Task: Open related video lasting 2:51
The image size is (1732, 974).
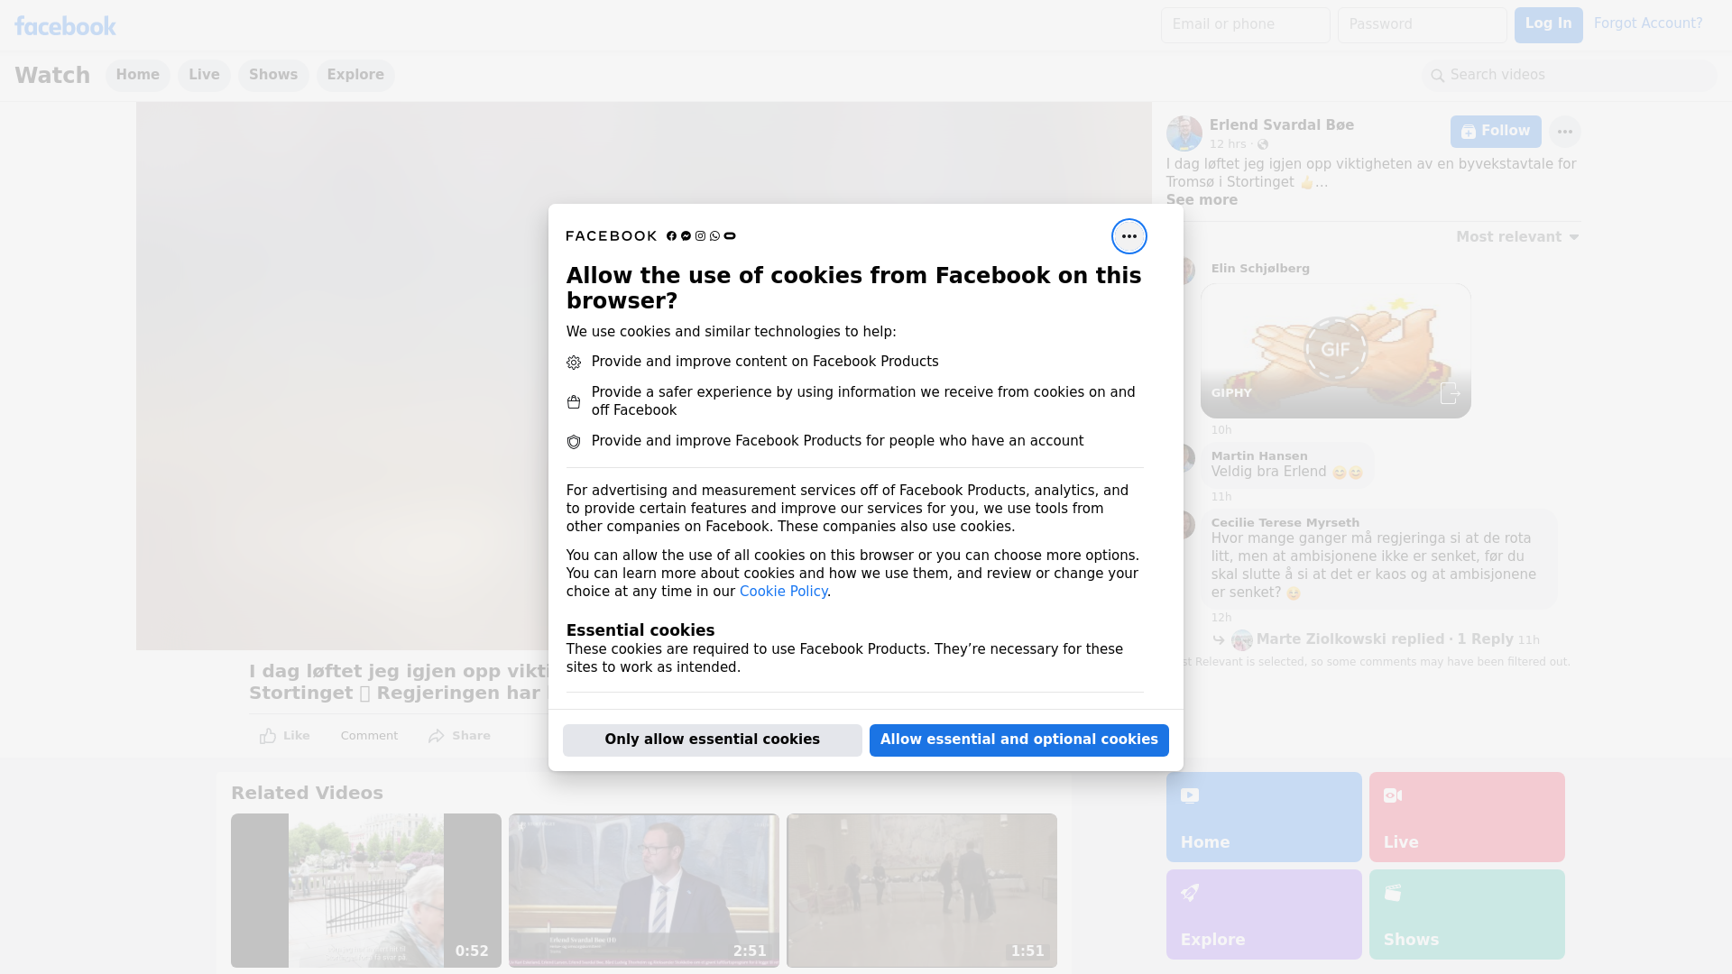Action: click(643, 890)
